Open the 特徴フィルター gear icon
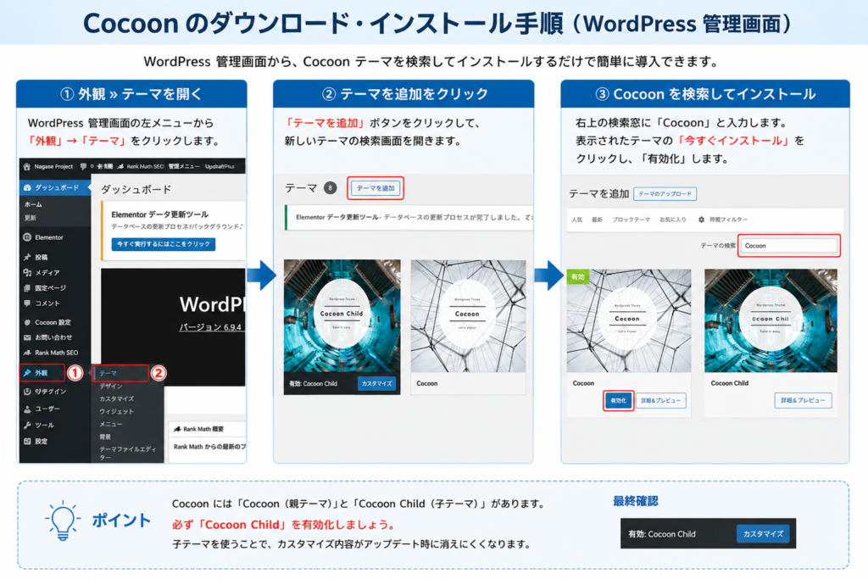868x579 pixels. (701, 220)
